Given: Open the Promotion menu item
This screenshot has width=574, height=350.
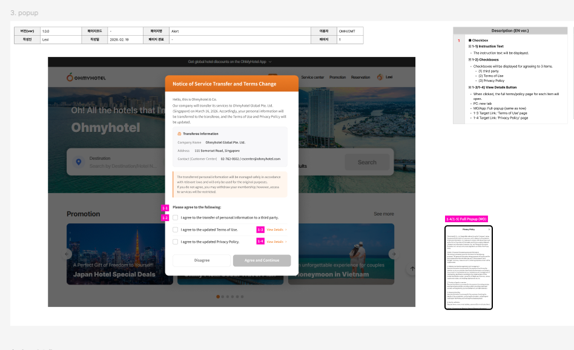Looking at the screenshot, I should coord(337,78).
